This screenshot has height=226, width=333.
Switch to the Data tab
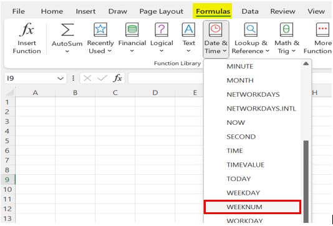pyautogui.click(x=250, y=11)
